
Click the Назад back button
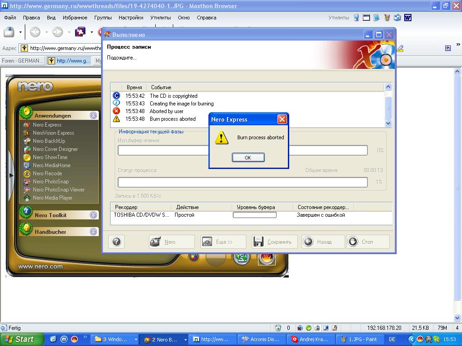click(x=323, y=242)
